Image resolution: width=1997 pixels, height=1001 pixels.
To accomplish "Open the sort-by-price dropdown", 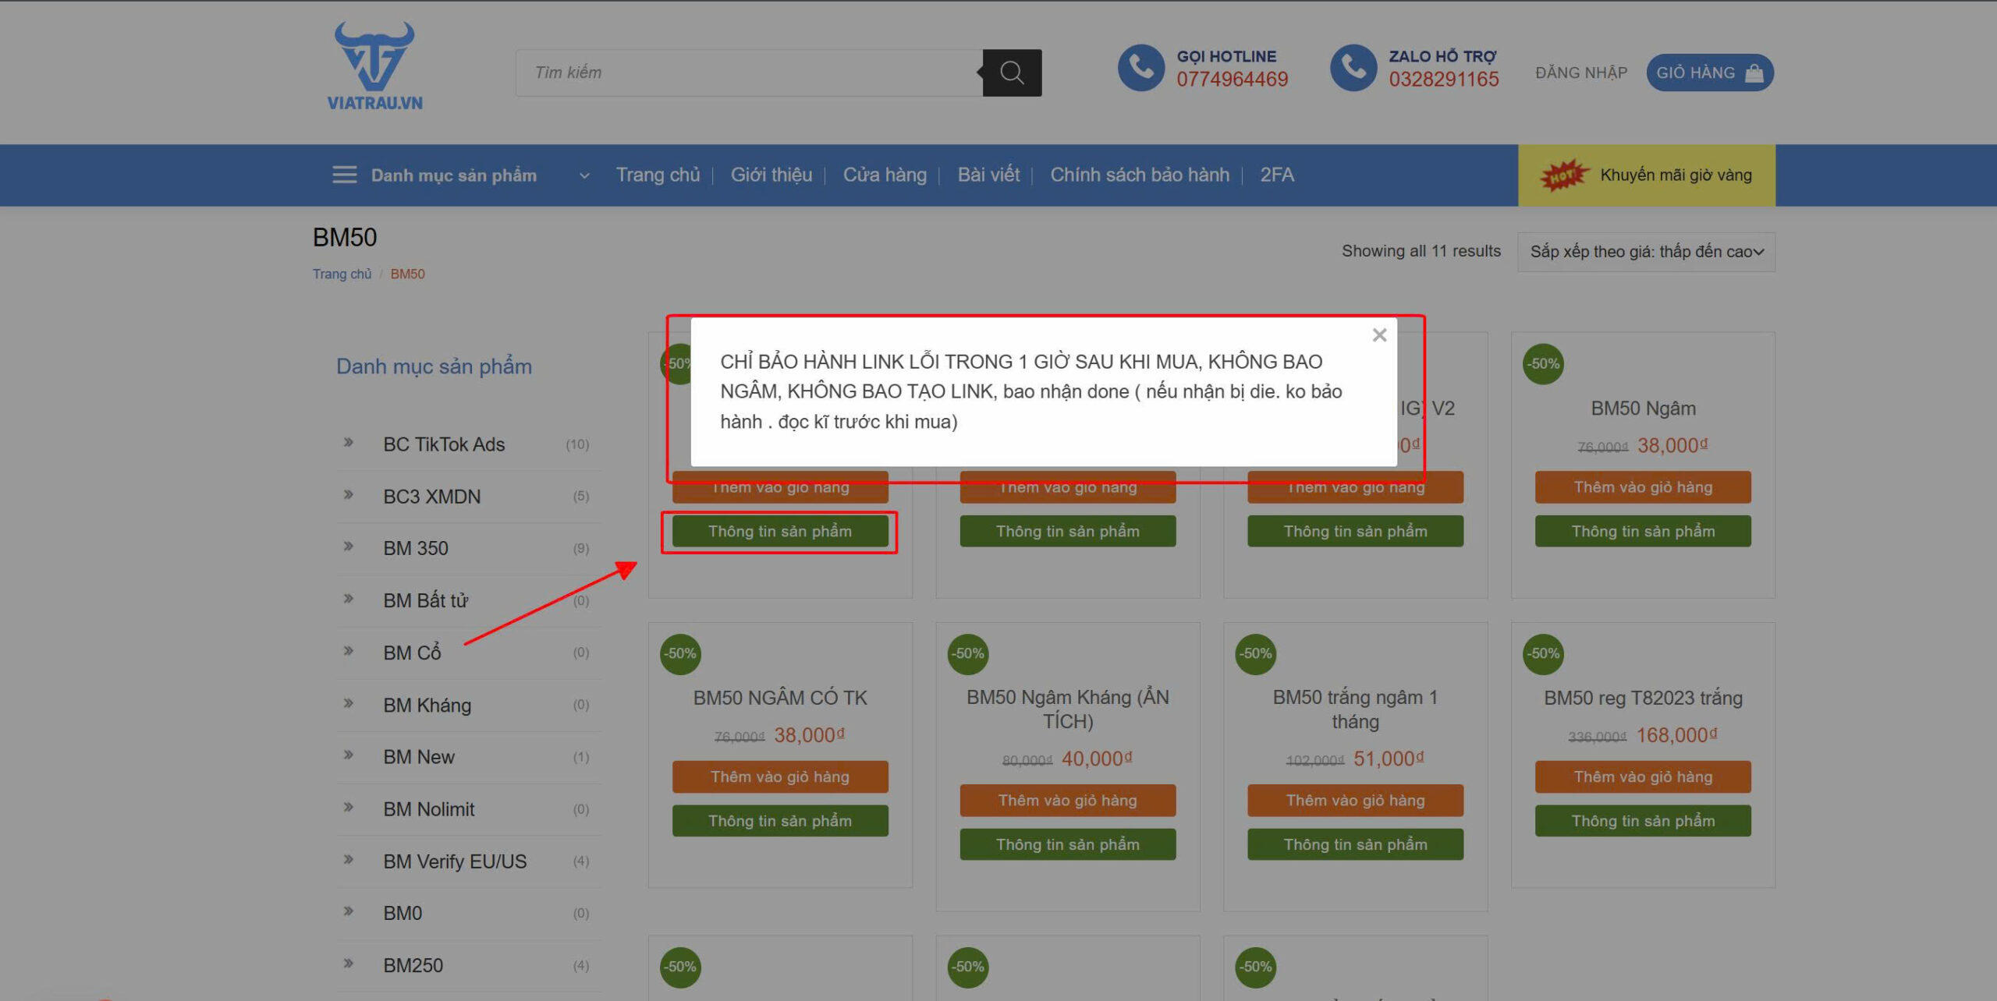I will point(1646,252).
